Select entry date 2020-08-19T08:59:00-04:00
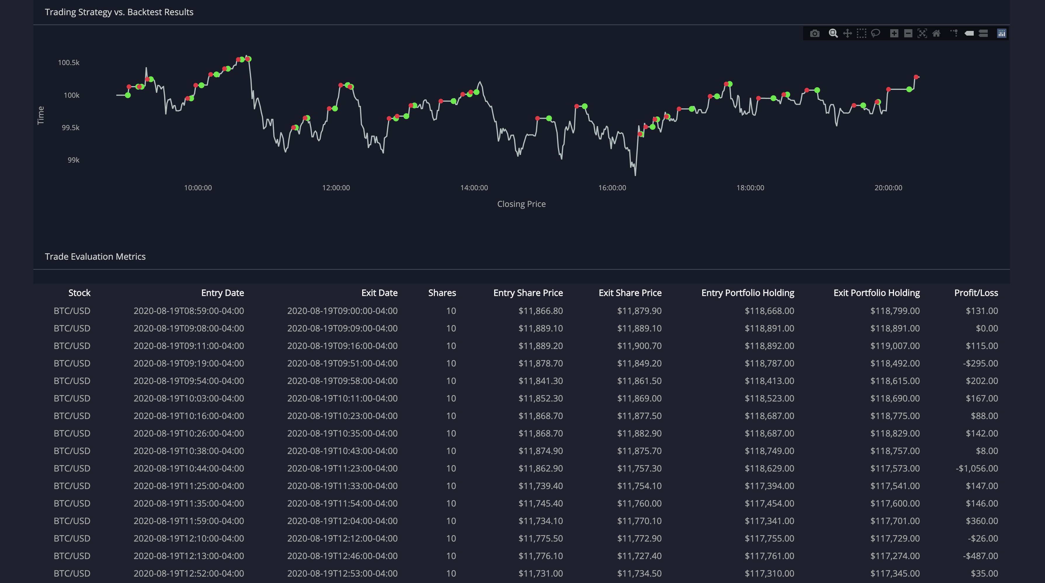1045x583 pixels. [189, 311]
